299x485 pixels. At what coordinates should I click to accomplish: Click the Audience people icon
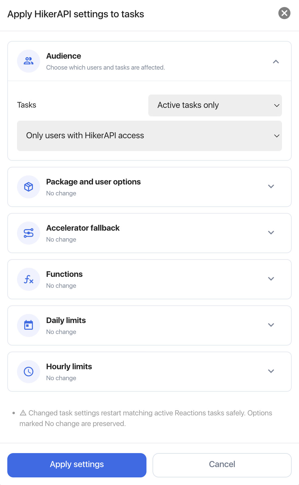click(29, 61)
